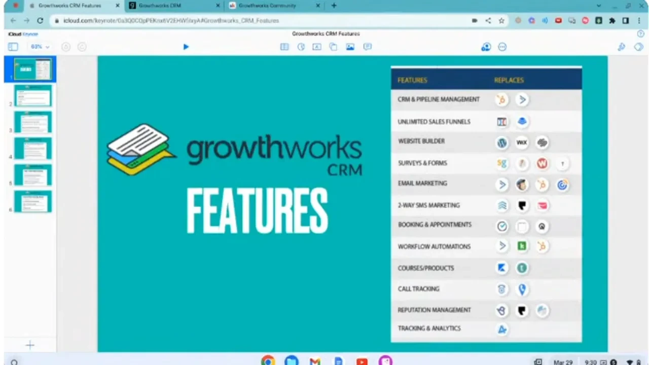
Task: Toggle the slide navigator view button
Action: 13,47
